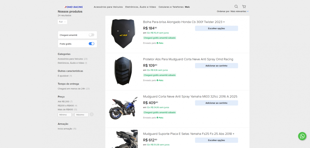Viewport: 310px width, 148px height.
Task: Enable the Chegará amanhã toggle
Action: click(x=91, y=35)
